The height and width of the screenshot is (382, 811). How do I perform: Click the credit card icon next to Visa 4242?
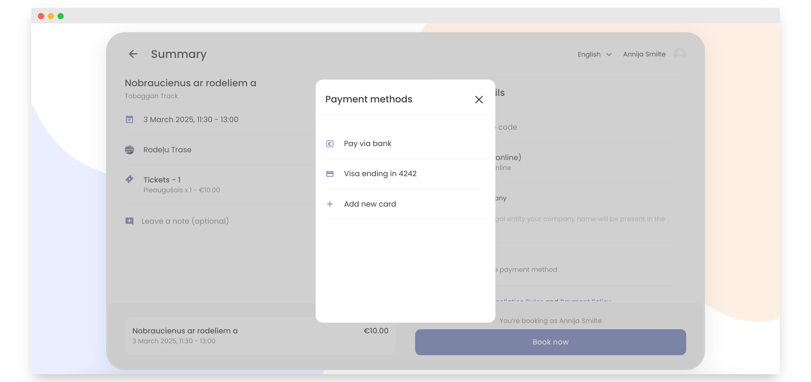(x=330, y=174)
